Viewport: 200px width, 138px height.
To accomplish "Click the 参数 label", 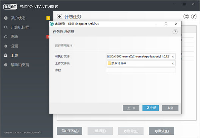I will [58, 70].
